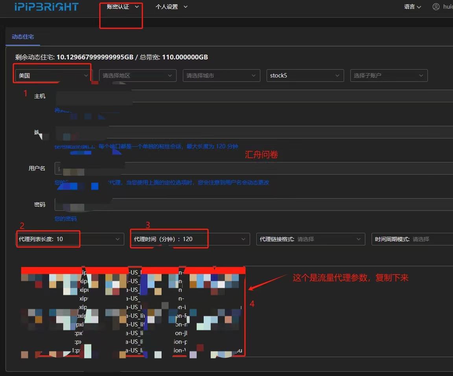Open the 请选择地区 region dropdown
Viewport: 453px width, 376px height.
pos(138,76)
